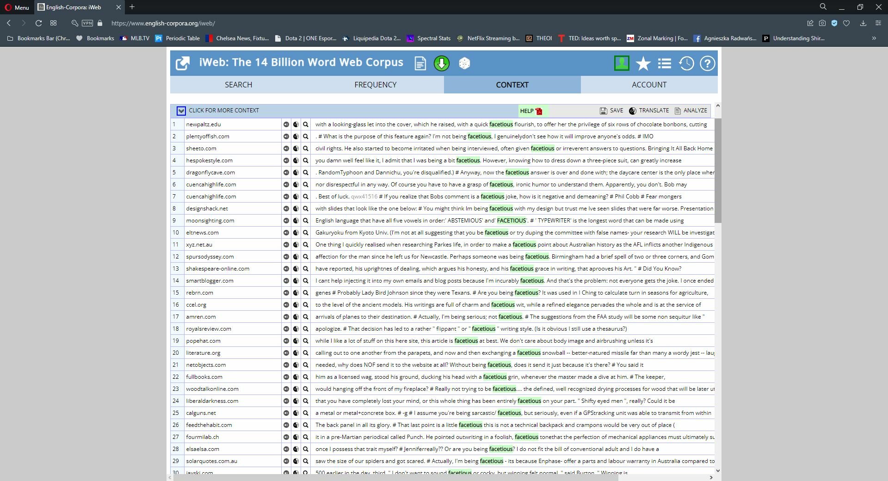Image resolution: width=888 pixels, height=481 pixels.
Task: Switch to the ACCOUNT tab
Action: [649, 85]
